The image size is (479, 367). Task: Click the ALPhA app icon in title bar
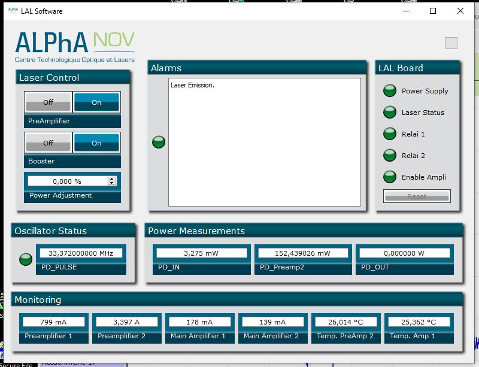coord(13,11)
